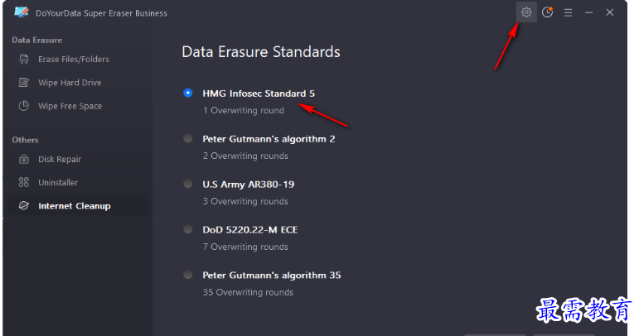This screenshot has height=336, width=639.
Task: Select Peter Gutmann's algorithm 2 radio button
Action: pyautogui.click(x=188, y=139)
